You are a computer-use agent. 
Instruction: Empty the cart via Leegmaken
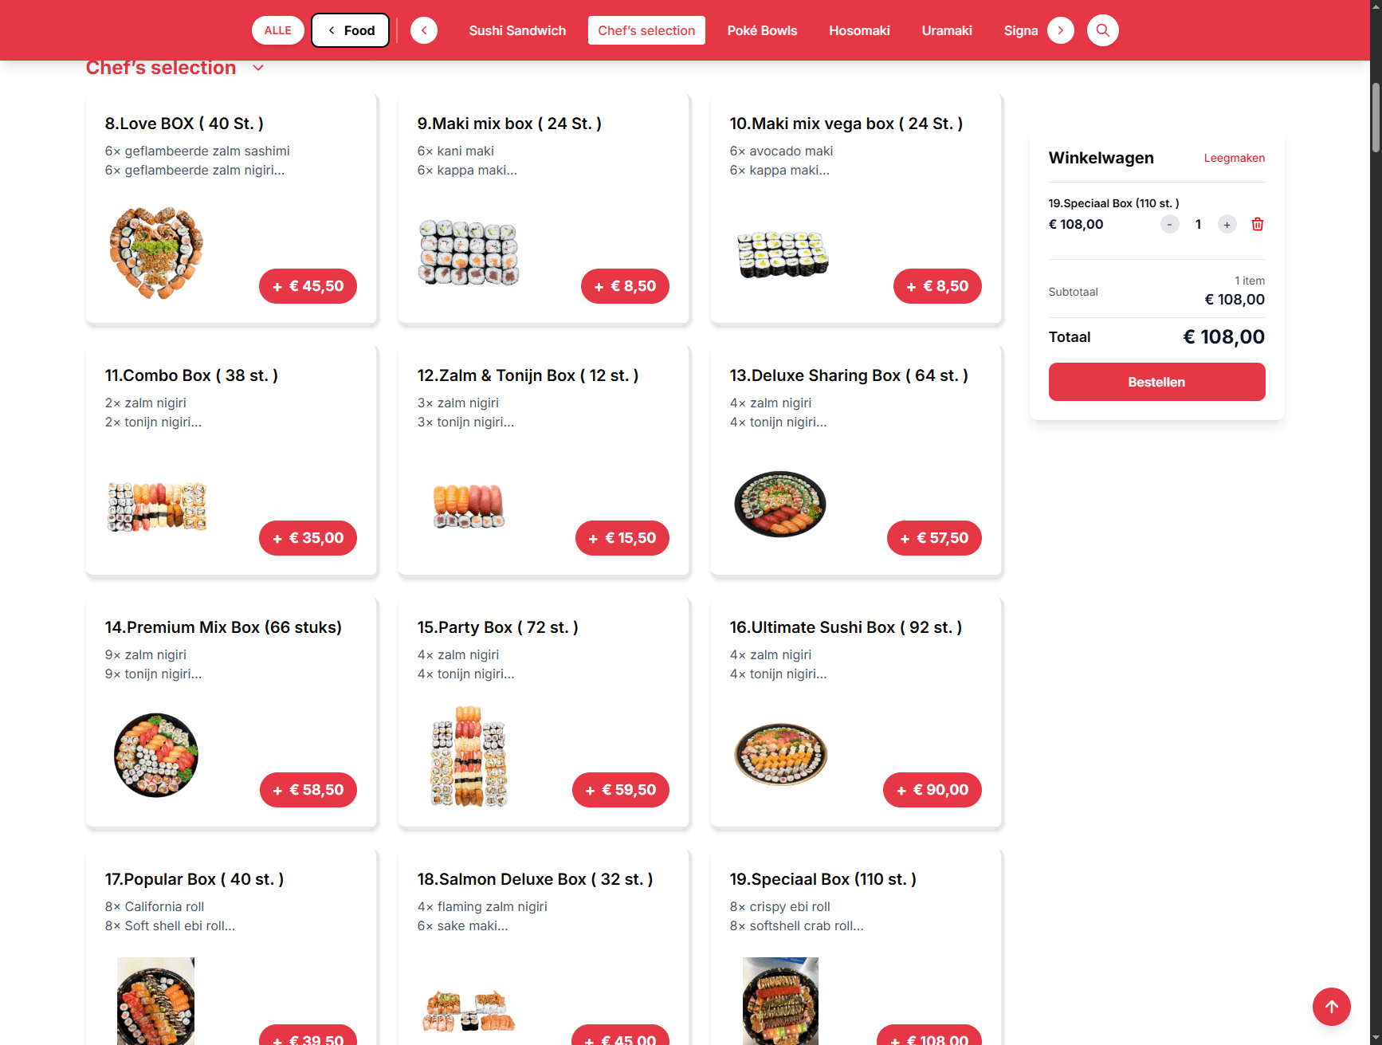(x=1234, y=158)
